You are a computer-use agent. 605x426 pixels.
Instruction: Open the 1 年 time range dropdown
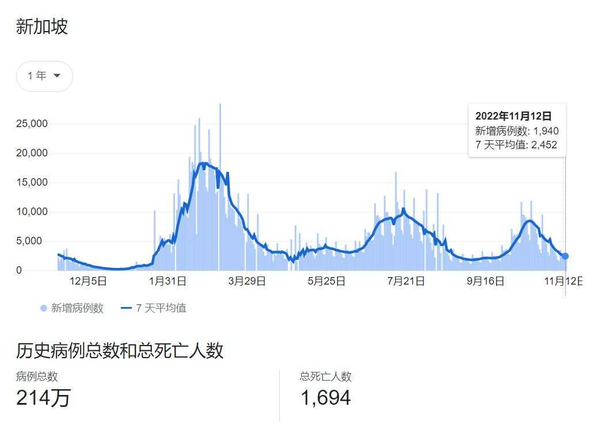[x=44, y=76]
